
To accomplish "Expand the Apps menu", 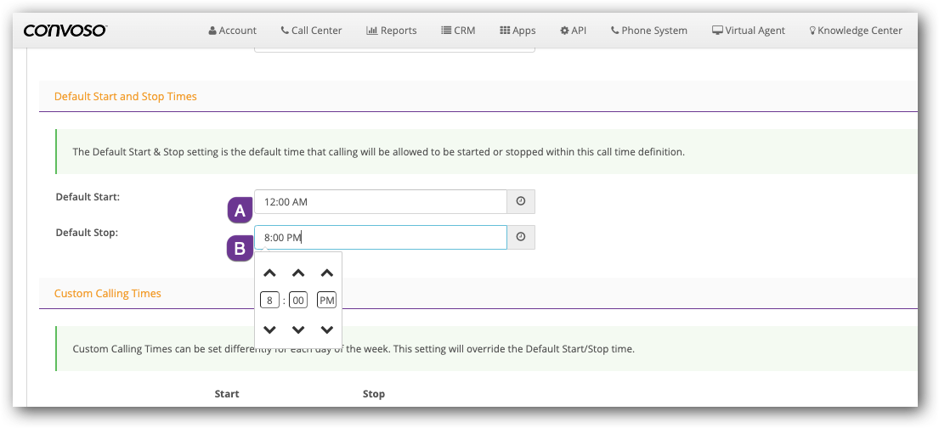I will [518, 31].
